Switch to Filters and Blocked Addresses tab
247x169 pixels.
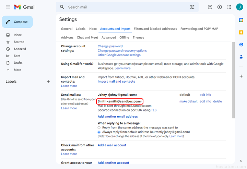pos(155,29)
